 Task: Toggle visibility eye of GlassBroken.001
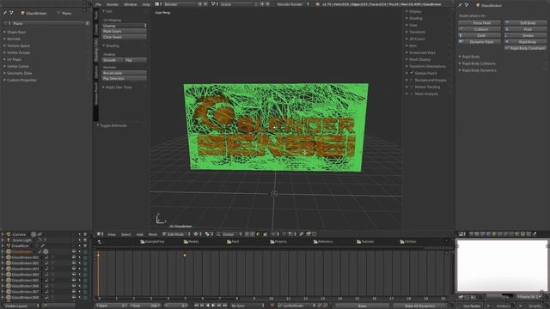click(74, 257)
